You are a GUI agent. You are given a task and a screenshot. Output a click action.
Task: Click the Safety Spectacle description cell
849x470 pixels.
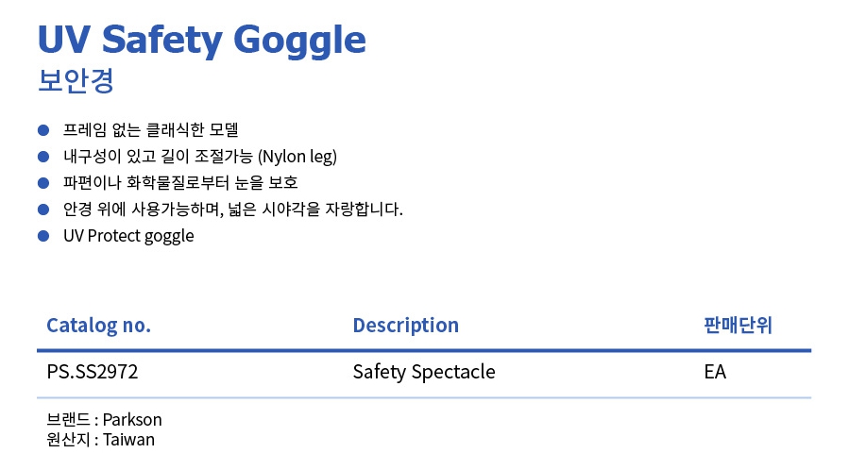pos(423,372)
